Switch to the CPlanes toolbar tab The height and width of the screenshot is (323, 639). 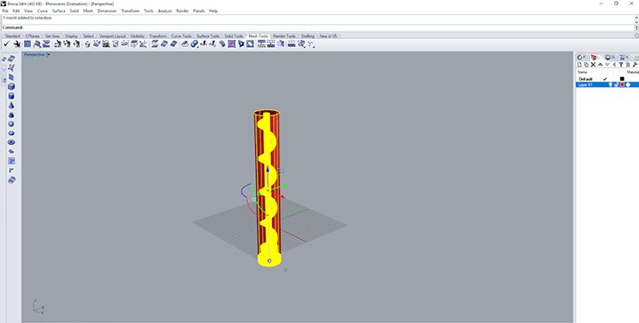pyautogui.click(x=33, y=36)
